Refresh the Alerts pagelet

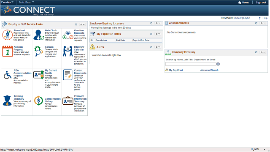[x=151, y=47]
